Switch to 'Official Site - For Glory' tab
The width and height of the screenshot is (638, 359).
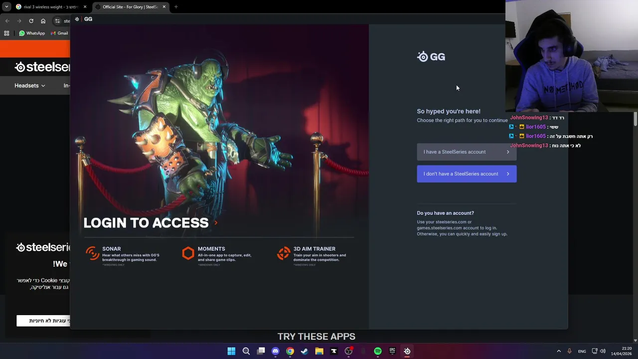[x=130, y=7]
